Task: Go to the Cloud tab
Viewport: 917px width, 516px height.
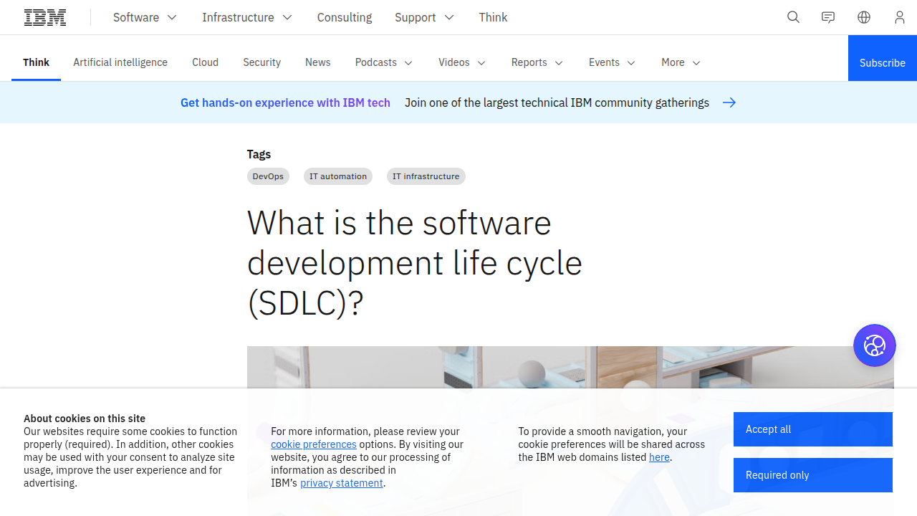Action: (205, 62)
